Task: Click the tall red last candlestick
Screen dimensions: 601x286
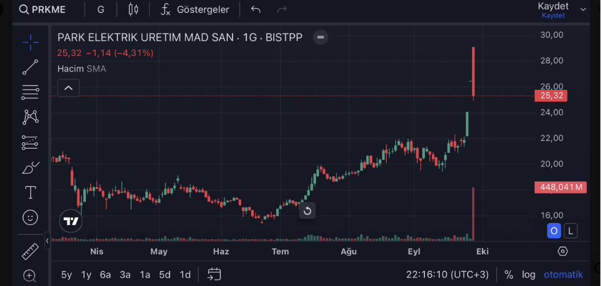Action: 474,72
